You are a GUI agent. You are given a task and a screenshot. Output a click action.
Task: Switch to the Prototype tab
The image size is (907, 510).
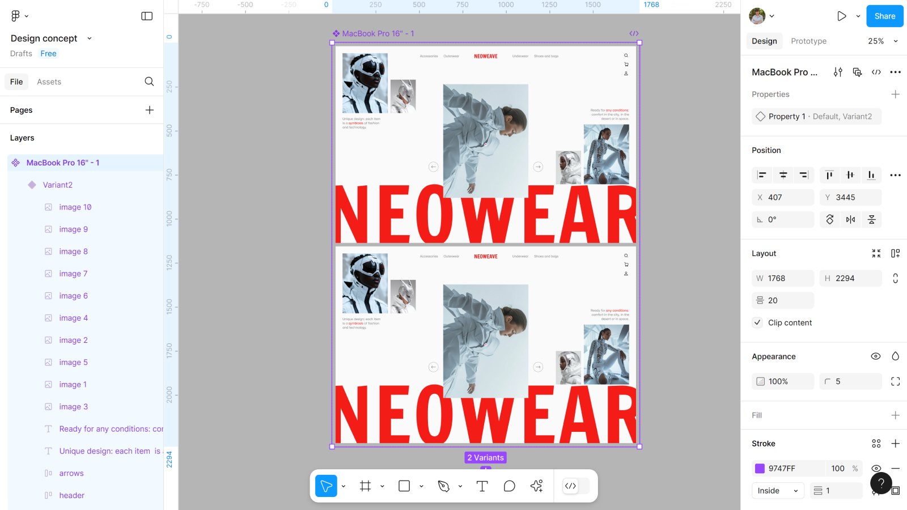pyautogui.click(x=808, y=41)
